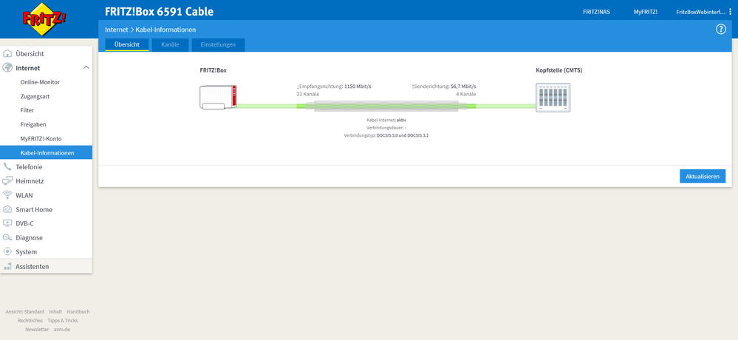Click the DVB-C television icon
The height and width of the screenshot is (340, 738).
point(7,223)
